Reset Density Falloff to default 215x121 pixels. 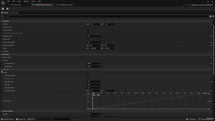[211, 57]
